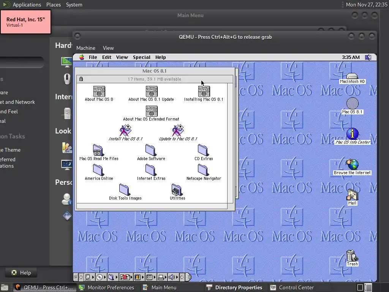Click the mouse icon in Control Center
The image size is (389, 292).
[x=67, y=79]
